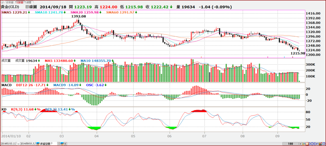Click the 300K volume axis label
The height and width of the screenshot is (146, 326).
311,65
